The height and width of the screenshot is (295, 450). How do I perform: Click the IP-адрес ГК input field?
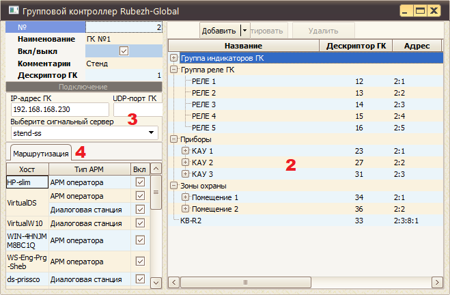(x=58, y=109)
